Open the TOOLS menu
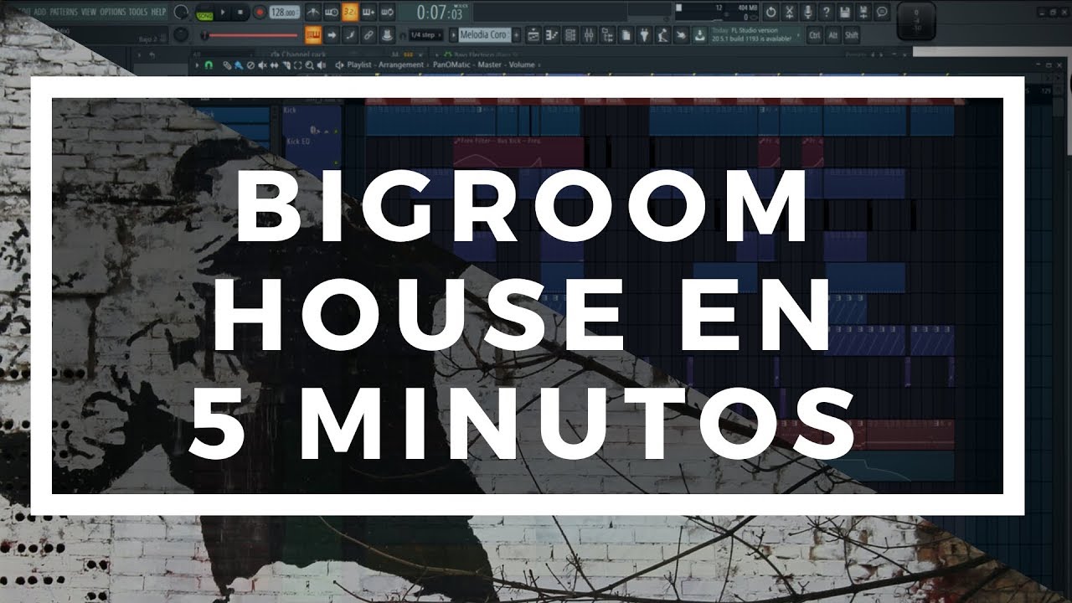Image resolution: width=1072 pixels, height=603 pixels. [x=138, y=13]
